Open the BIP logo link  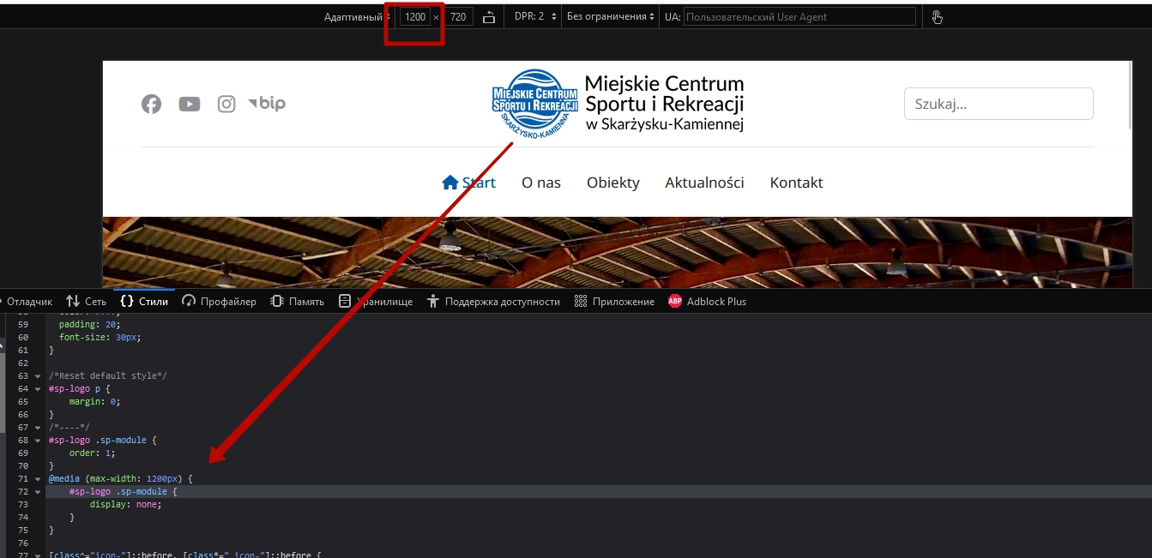[267, 104]
